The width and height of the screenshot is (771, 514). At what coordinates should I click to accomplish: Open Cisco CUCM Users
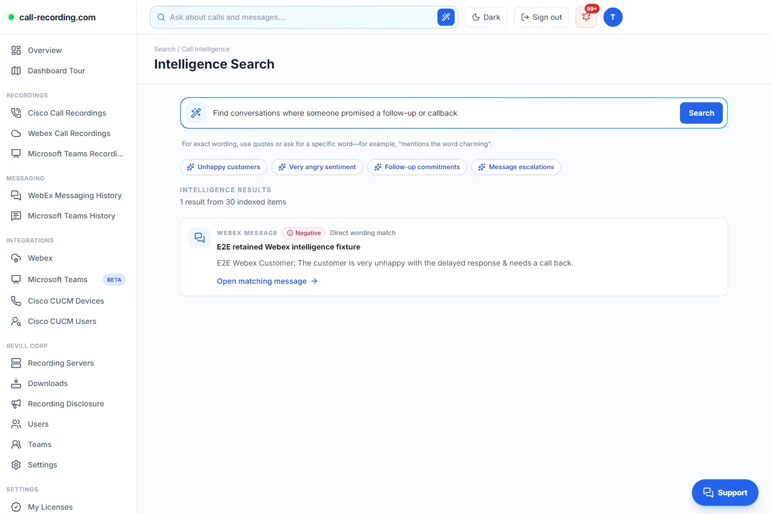pos(68,321)
